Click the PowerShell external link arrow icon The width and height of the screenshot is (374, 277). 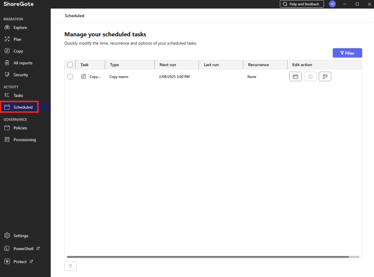coord(38,248)
